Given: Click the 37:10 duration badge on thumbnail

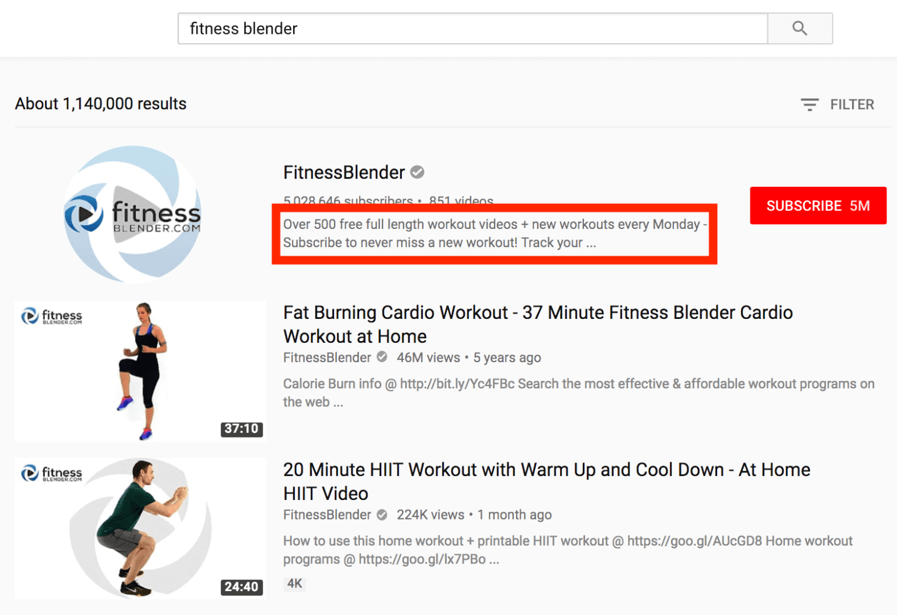Looking at the screenshot, I should pyautogui.click(x=241, y=429).
